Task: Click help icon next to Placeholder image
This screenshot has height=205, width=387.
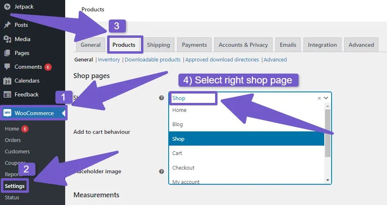Action: pos(161,171)
